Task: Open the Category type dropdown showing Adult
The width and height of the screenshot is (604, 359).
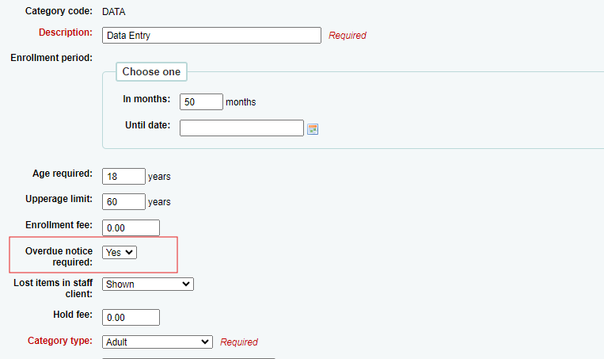Action: coord(158,342)
